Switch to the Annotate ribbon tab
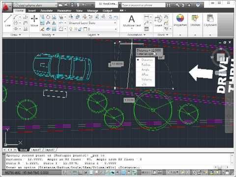 click(47, 11)
